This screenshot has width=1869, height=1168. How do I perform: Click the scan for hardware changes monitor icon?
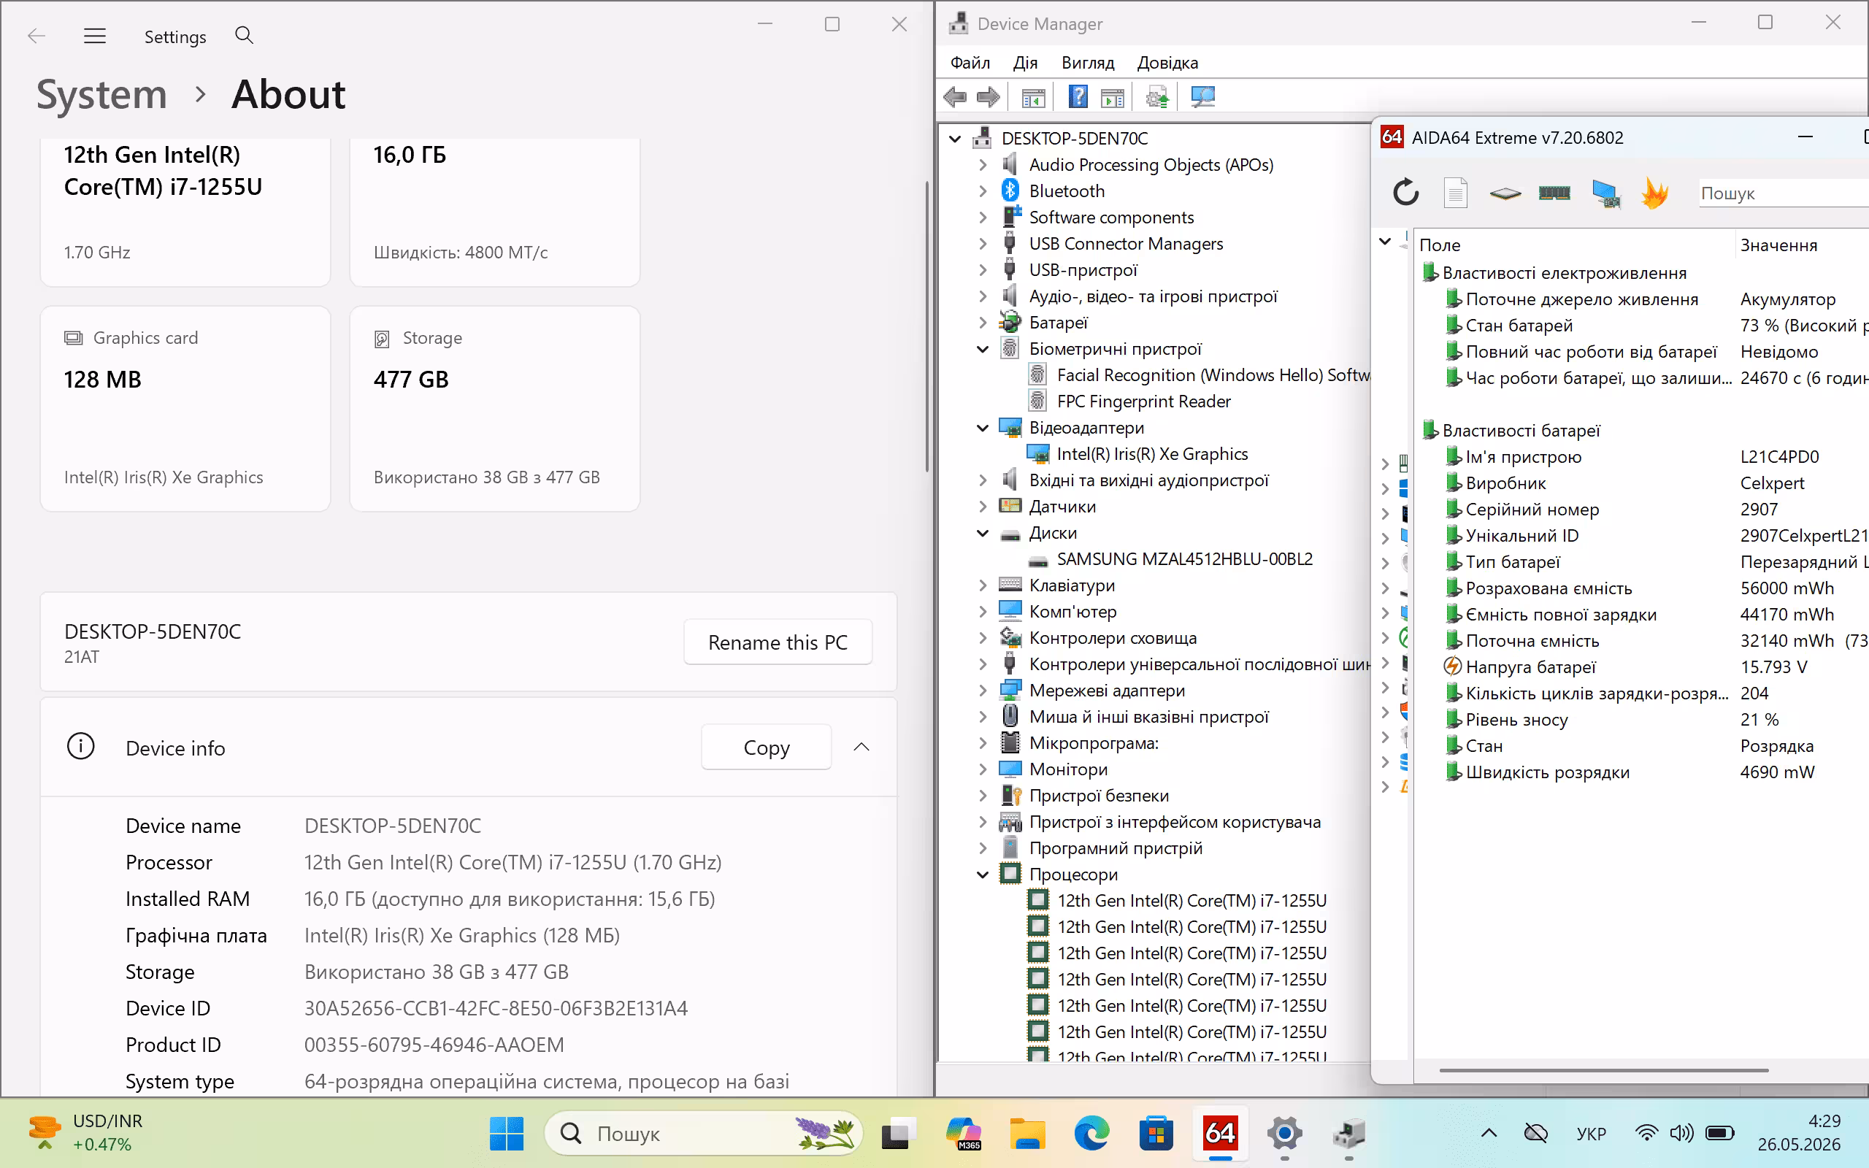(x=1202, y=97)
